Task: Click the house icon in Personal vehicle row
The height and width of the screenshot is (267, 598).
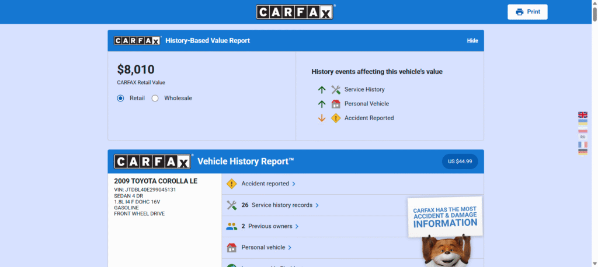Action: [x=231, y=248]
